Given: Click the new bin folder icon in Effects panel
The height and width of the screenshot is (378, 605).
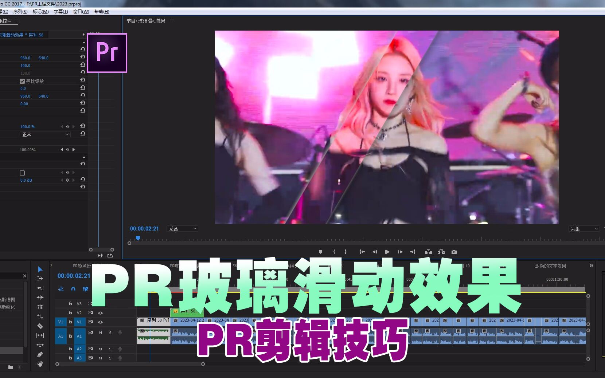Looking at the screenshot, I should pos(11,367).
